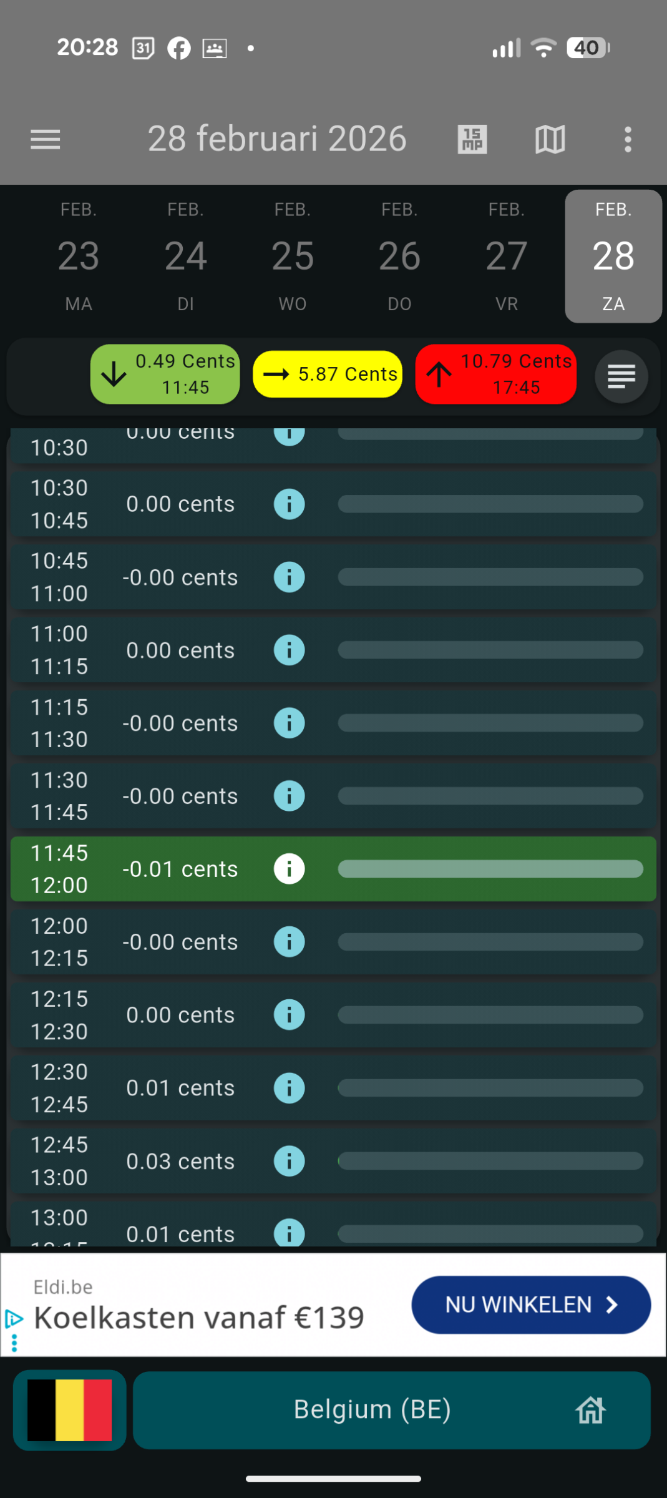Click the NU WINKELEN ad button

[531, 1305]
